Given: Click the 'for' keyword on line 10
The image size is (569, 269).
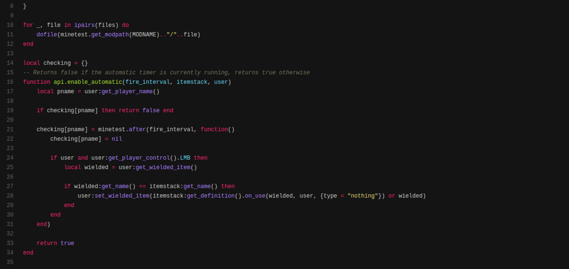Looking at the screenshot, I should [28, 25].
